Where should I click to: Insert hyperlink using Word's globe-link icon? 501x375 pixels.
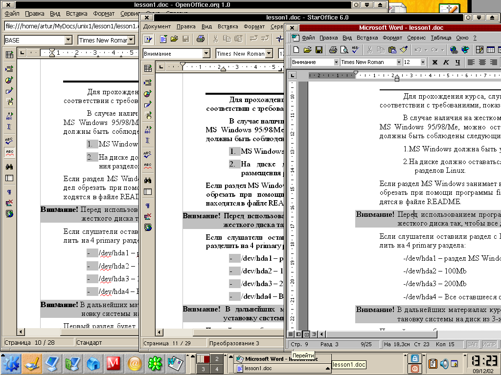click(454, 50)
